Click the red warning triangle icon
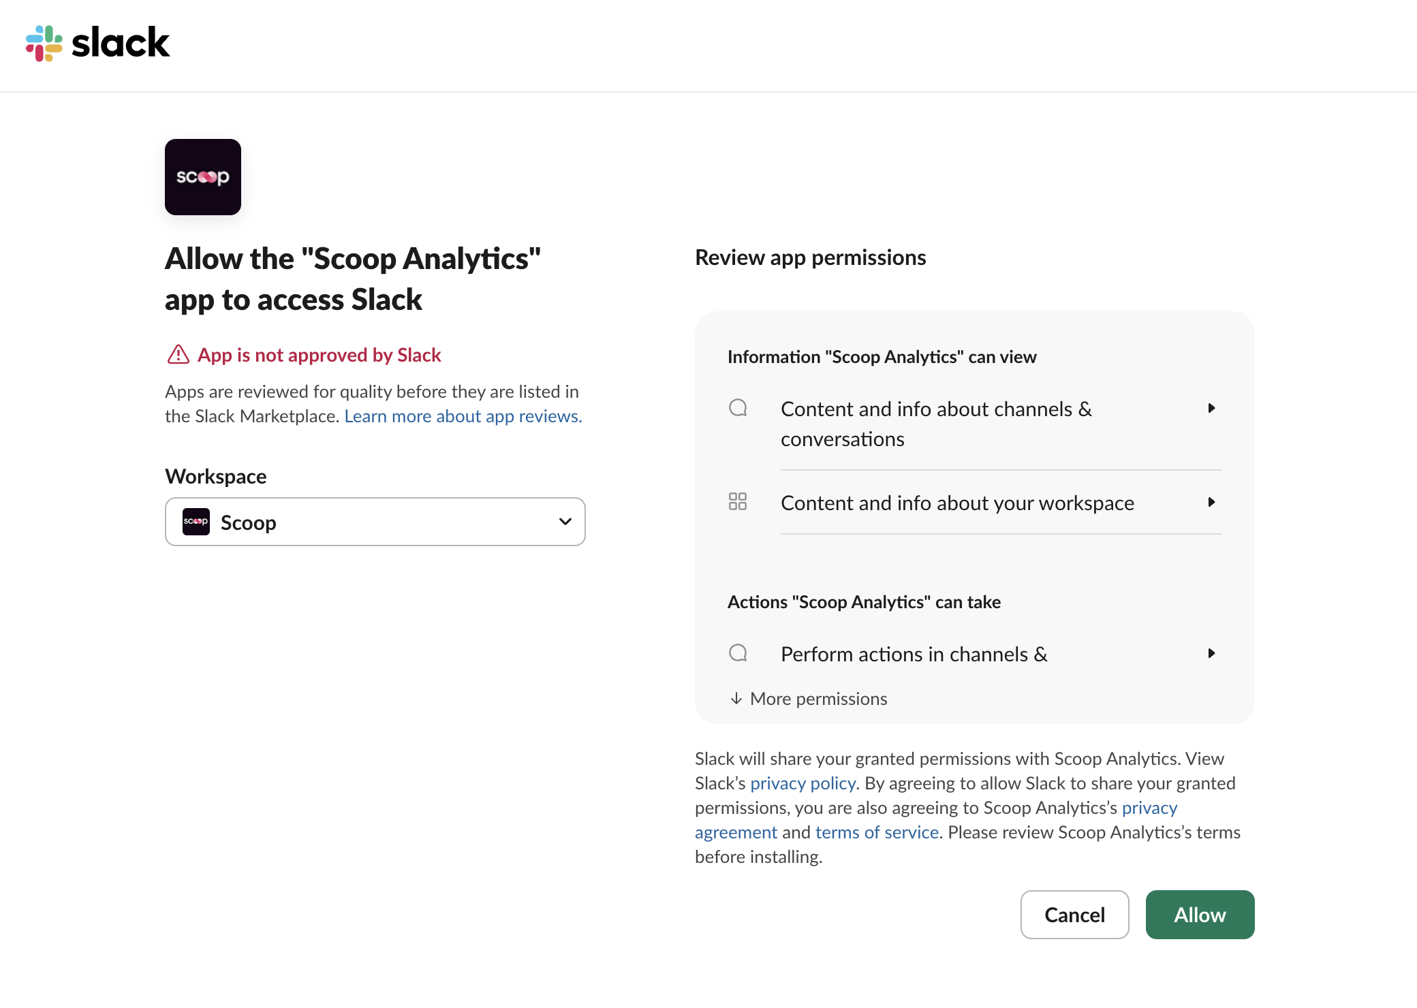Image resolution: width=1417 pixels, height=1008 pixels. (178, 355)
